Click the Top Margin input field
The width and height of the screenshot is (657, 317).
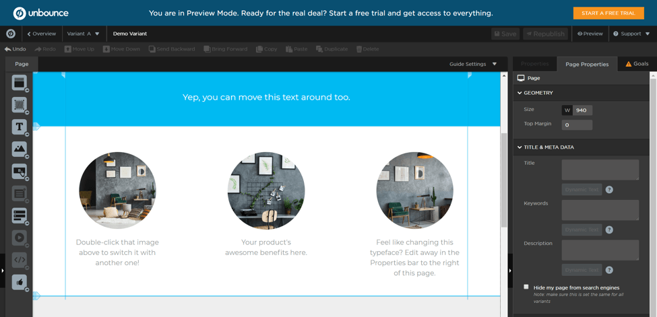click(x=577, y=125)
